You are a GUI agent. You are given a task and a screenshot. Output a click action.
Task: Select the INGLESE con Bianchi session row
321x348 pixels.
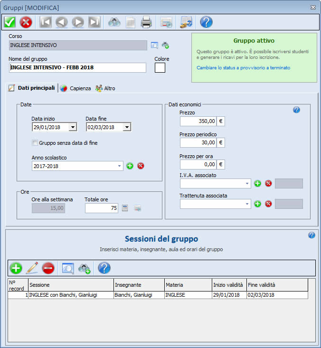tap(70, 295)
